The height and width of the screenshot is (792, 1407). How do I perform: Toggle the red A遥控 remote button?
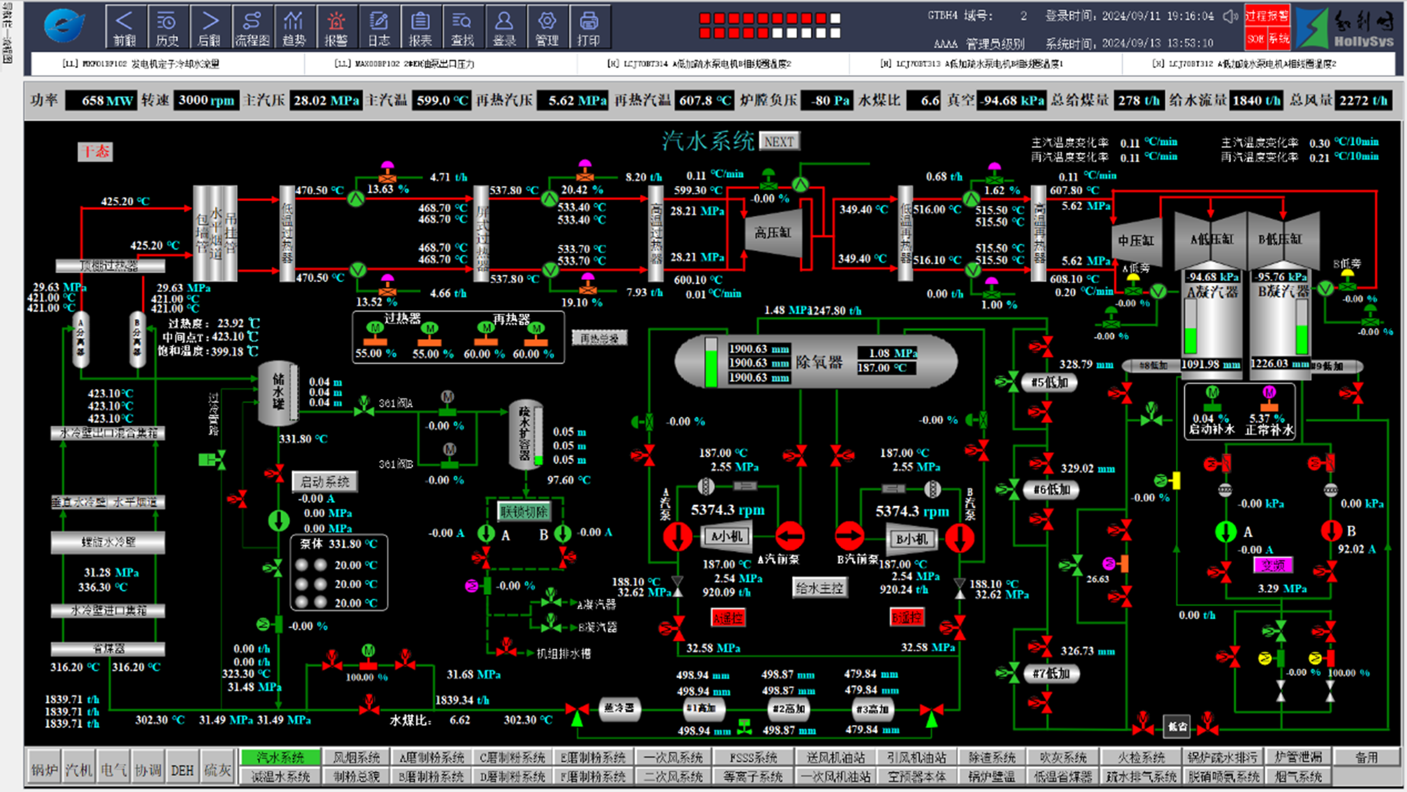tap(727, 618)
